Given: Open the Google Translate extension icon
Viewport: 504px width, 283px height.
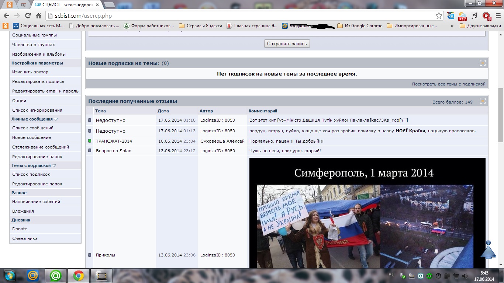Looking at the screenshot, I should click(x=451, y=16).
